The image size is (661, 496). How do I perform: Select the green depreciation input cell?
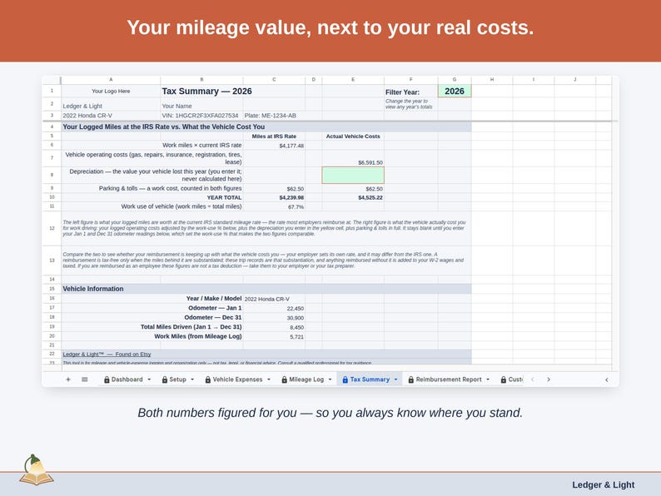[353, 175]
